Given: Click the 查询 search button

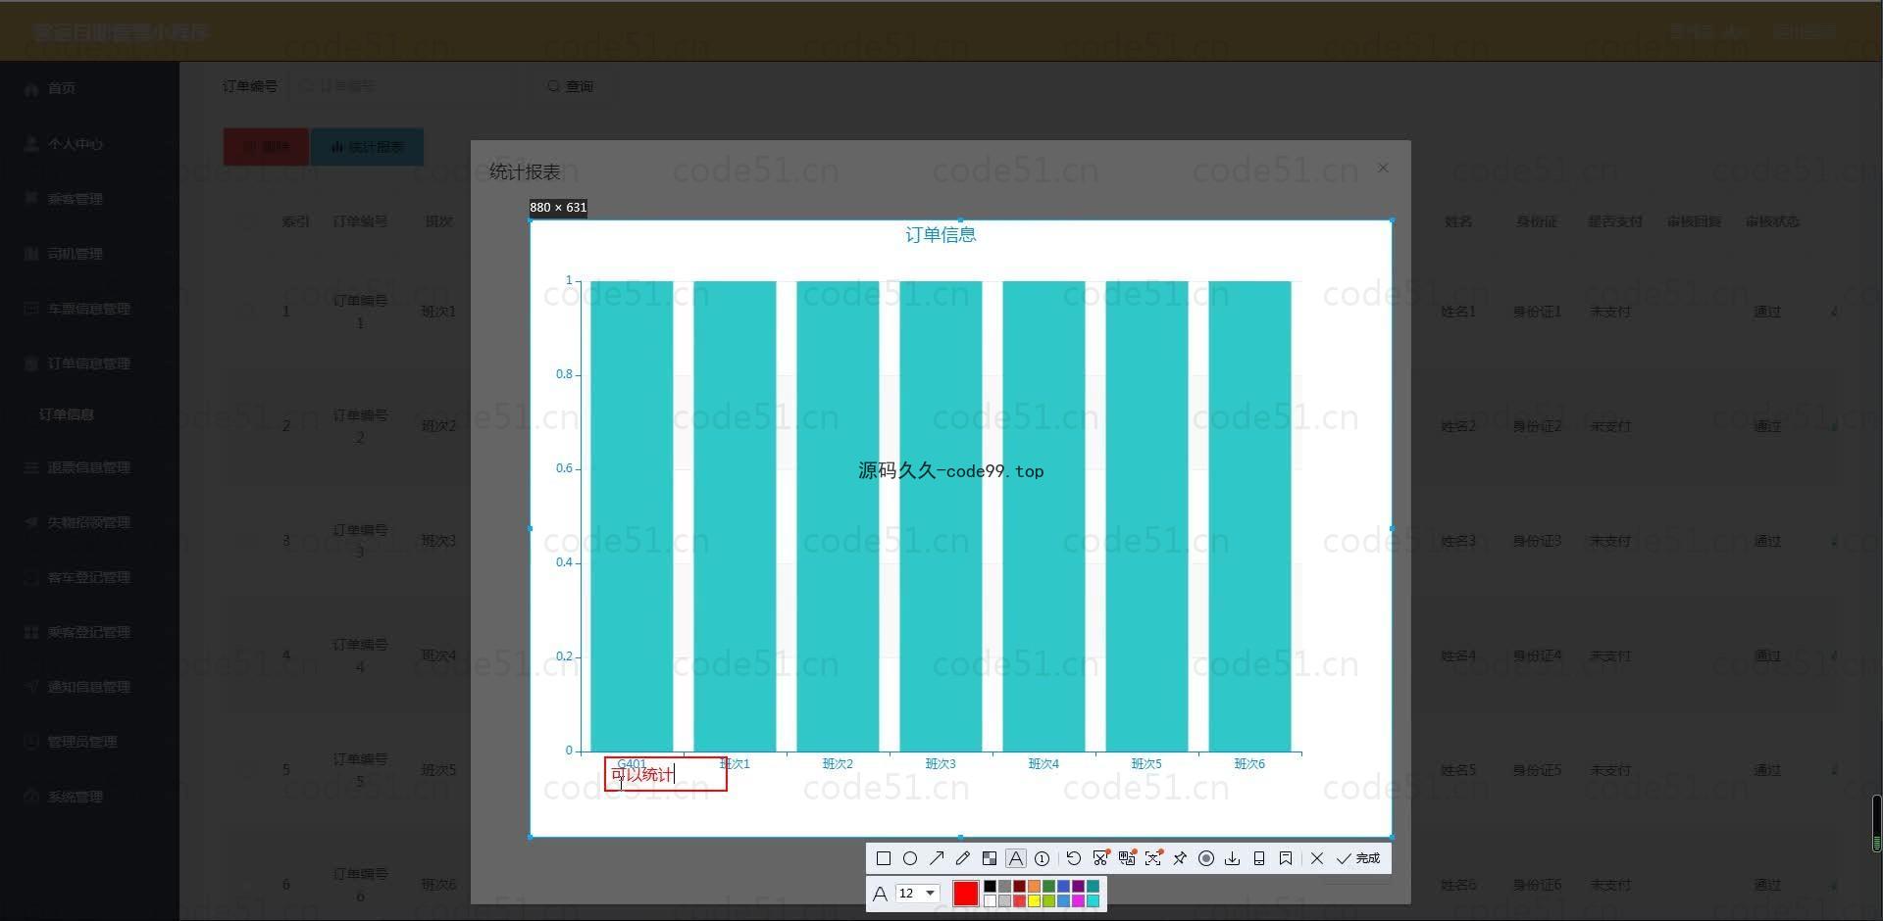Looking at the screenshot, I should [570, 86].
